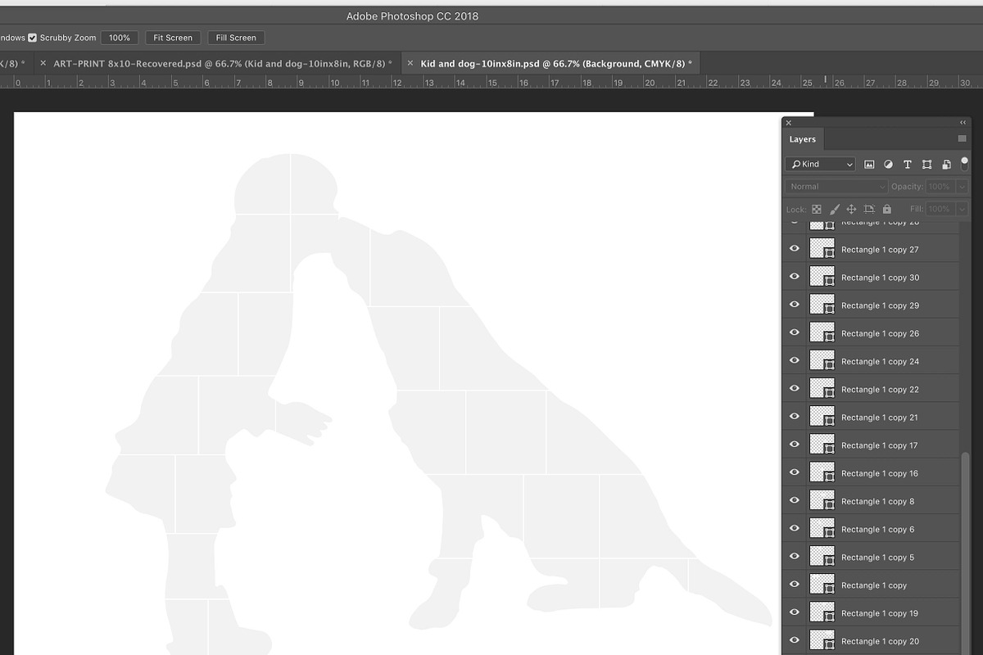
Task: Hide the Rectangle 1 copy 27 layer
Action: coord(794,249)
